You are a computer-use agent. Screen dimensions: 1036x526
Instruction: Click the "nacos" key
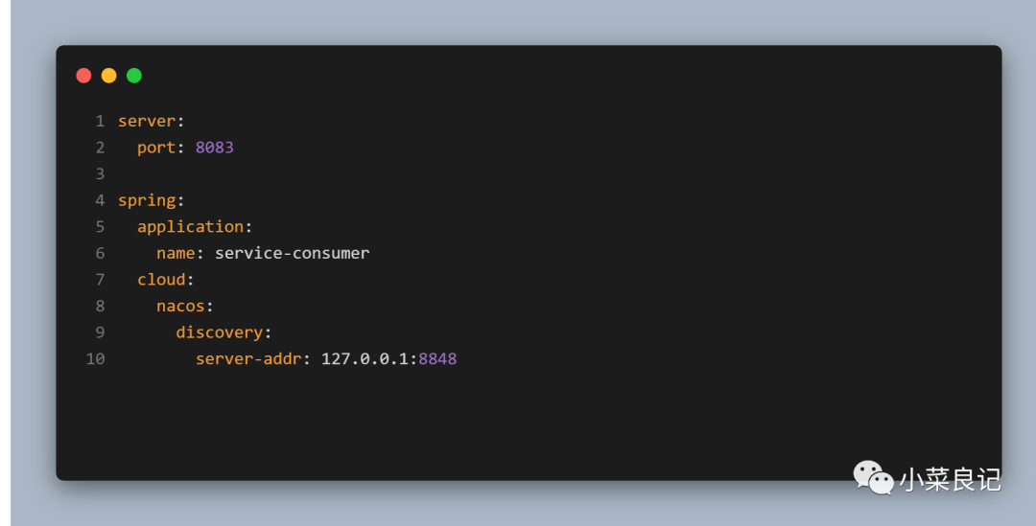(180, 307)
